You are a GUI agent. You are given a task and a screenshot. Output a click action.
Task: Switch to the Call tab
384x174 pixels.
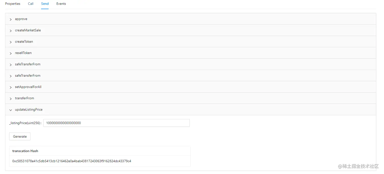tap(31, 4)
